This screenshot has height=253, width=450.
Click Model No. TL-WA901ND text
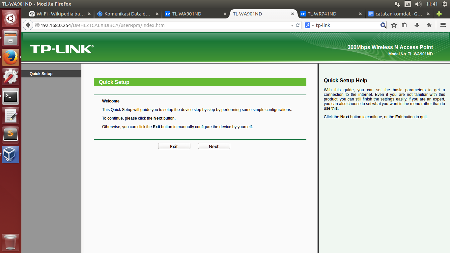click(410, 54)
